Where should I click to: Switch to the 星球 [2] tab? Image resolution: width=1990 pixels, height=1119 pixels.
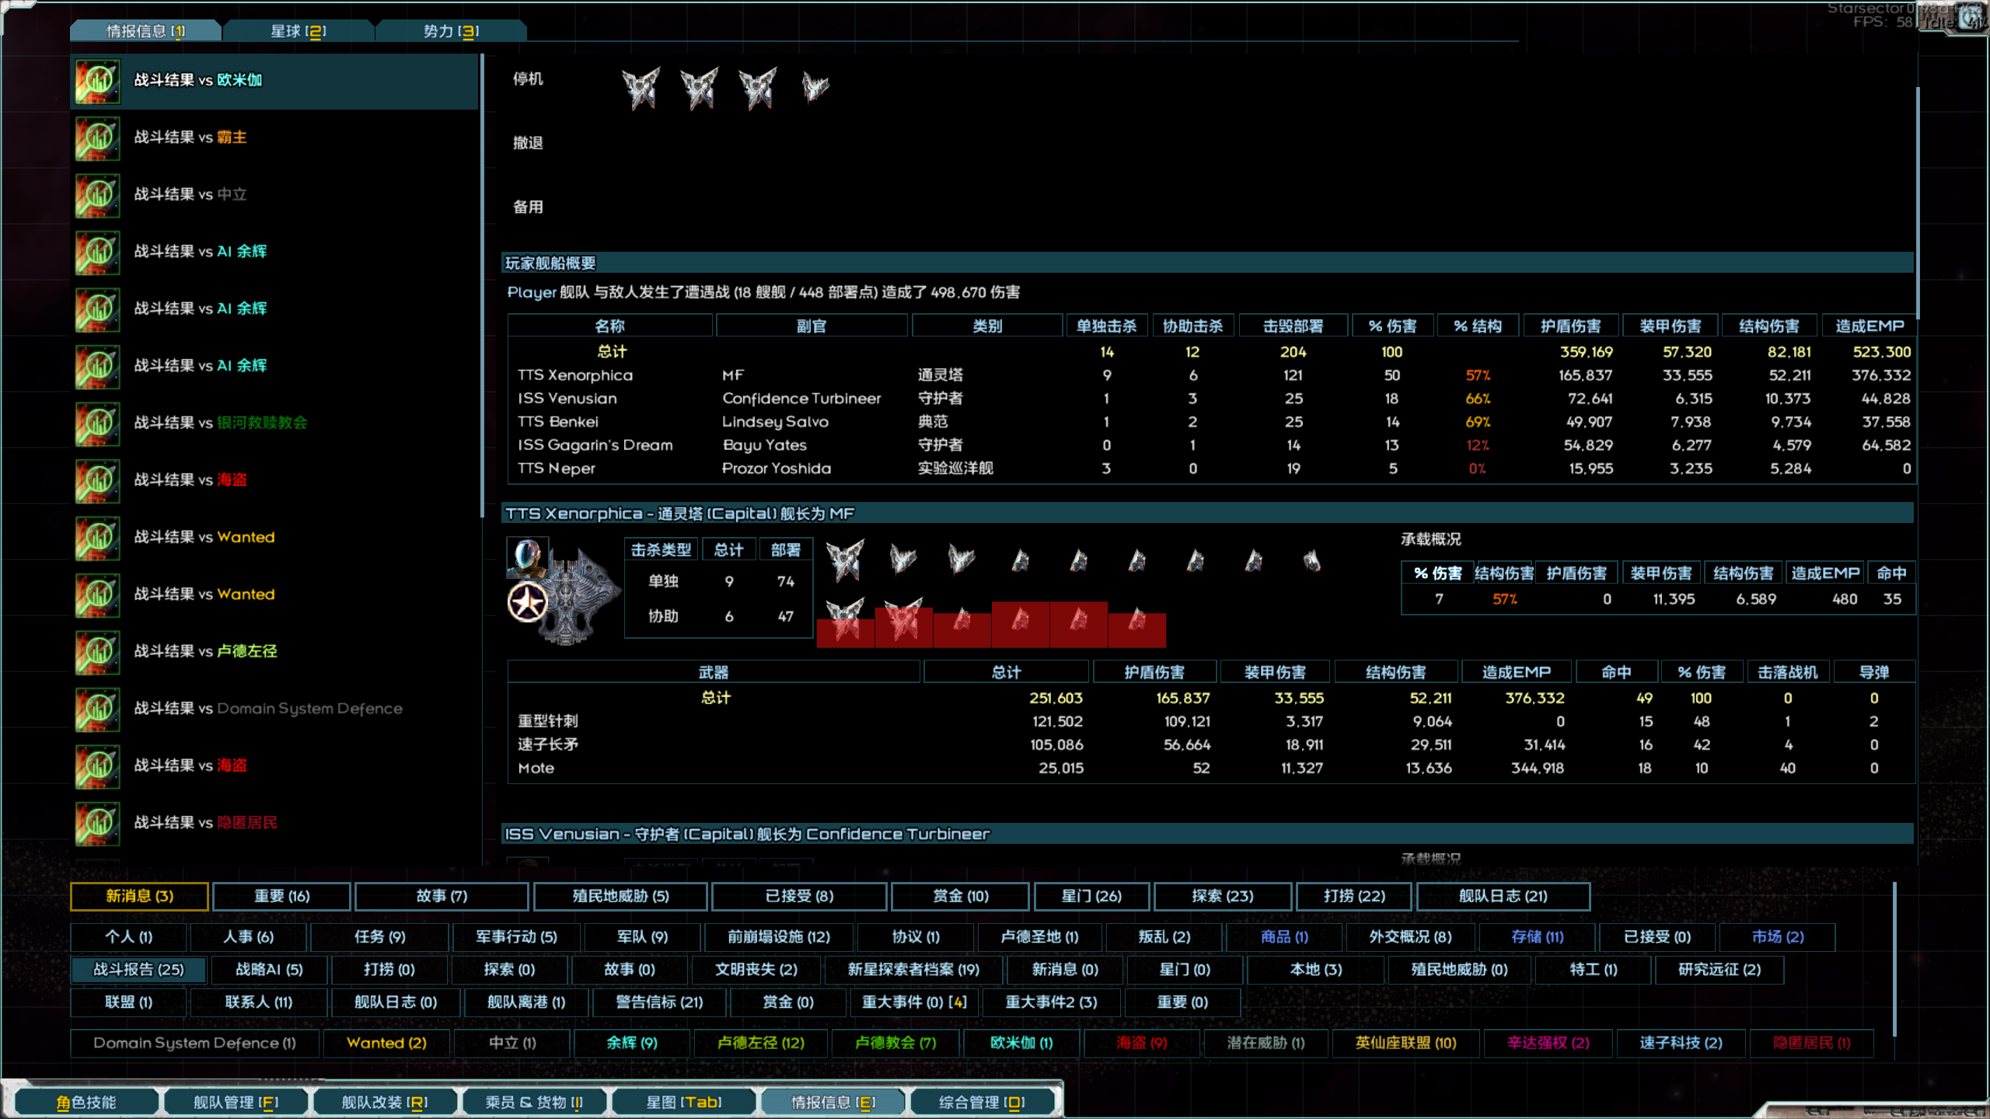(298, 31)
